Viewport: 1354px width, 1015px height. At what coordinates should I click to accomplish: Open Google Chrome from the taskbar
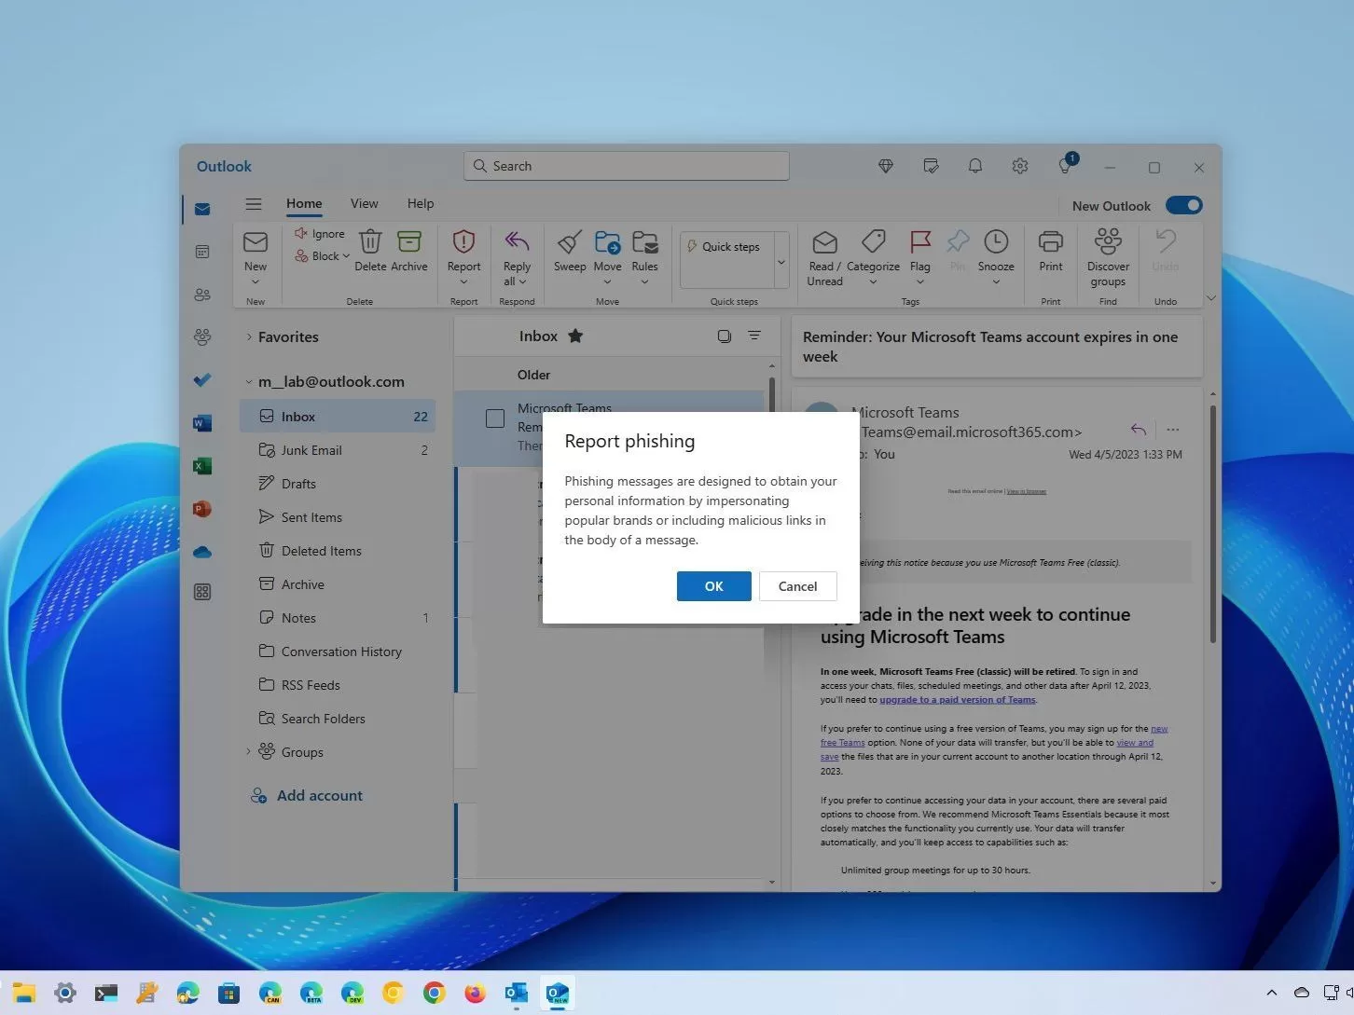coord(434,994)
